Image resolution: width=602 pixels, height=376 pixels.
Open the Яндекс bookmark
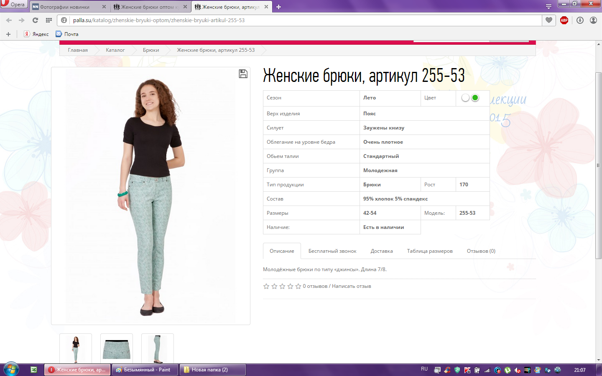tap(36, 34)
